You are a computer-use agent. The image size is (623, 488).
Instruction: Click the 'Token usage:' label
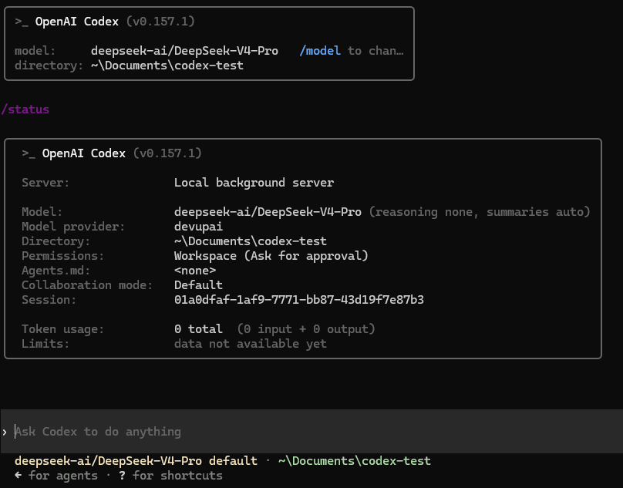[x=62, y=329]
